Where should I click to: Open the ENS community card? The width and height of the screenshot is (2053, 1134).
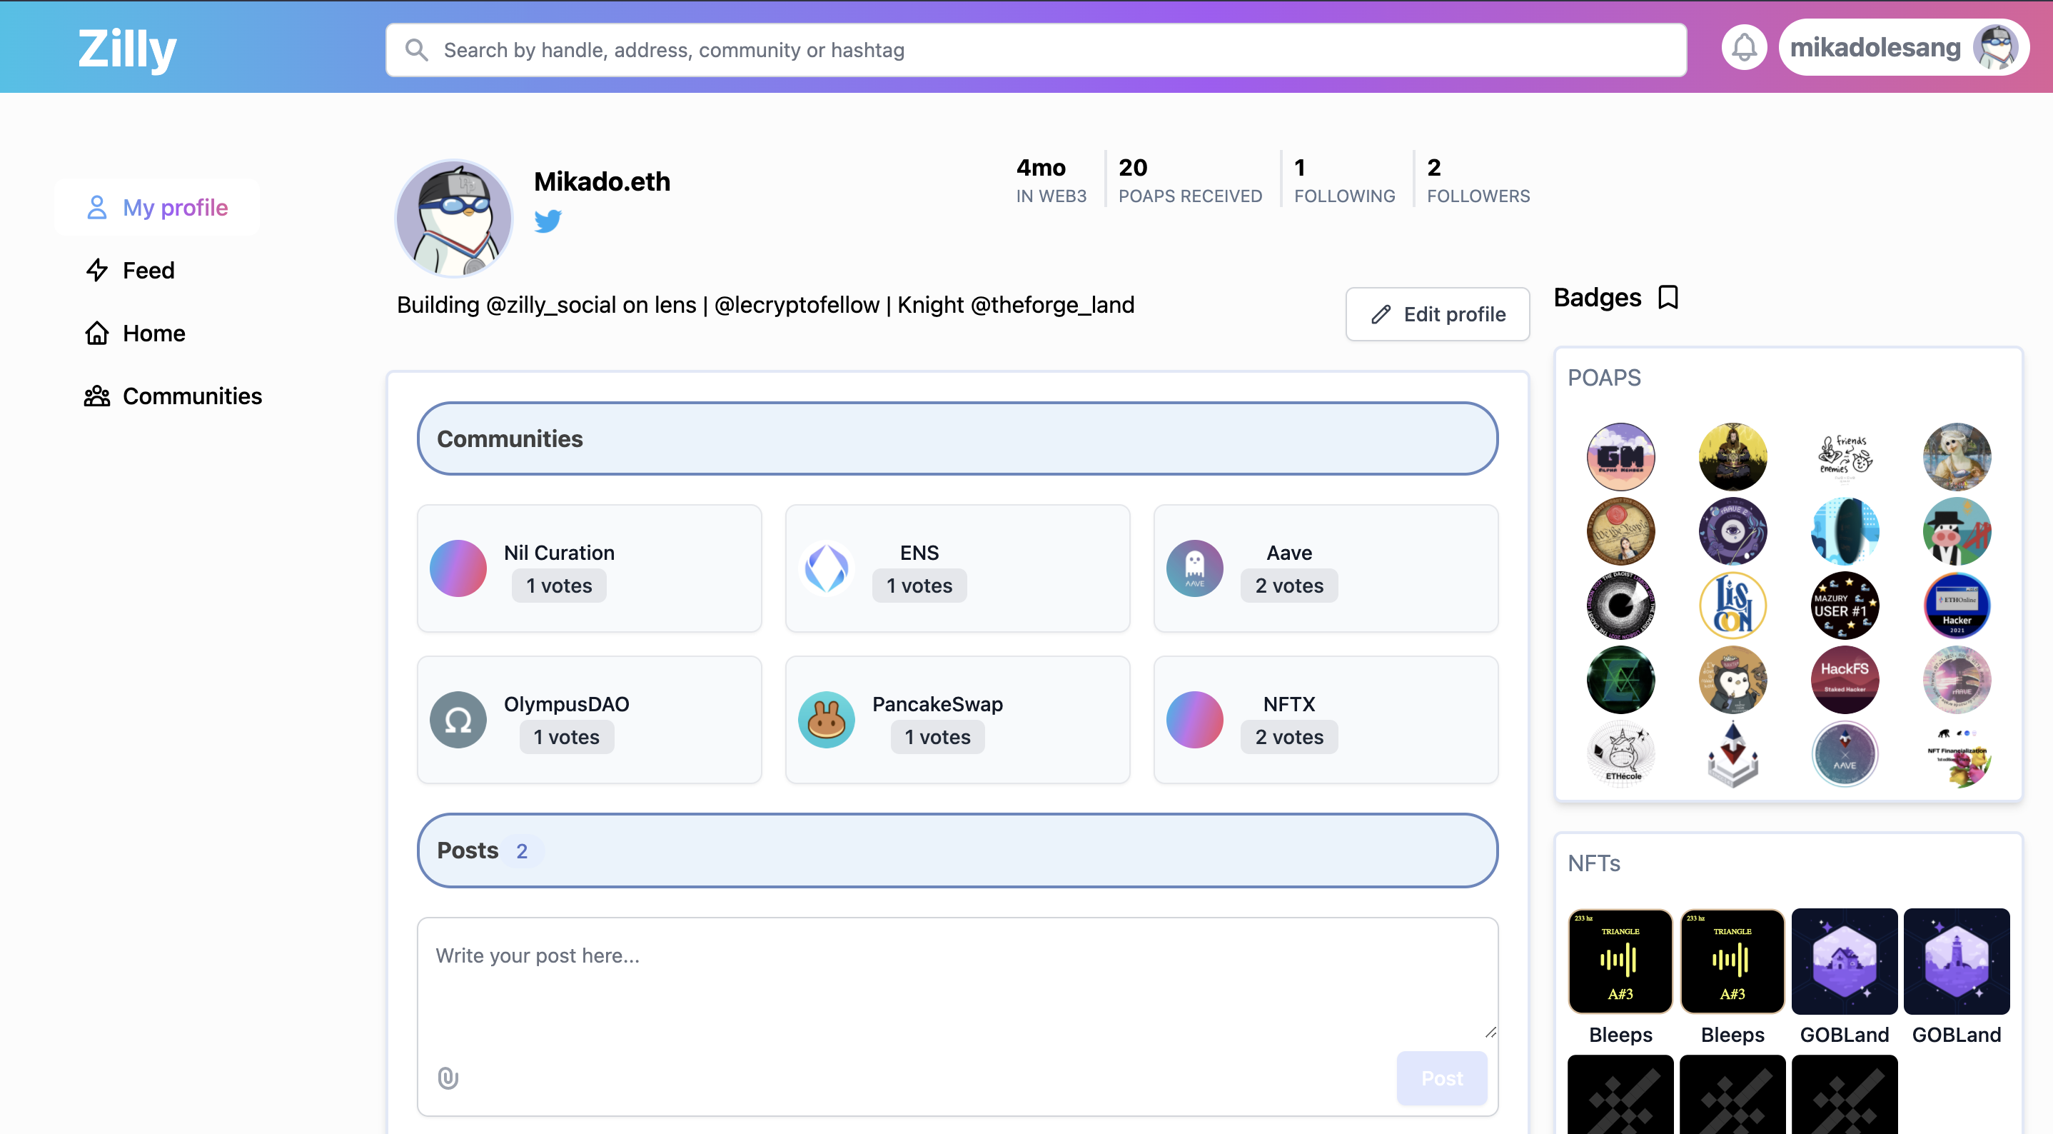click(x=957, y=568)
